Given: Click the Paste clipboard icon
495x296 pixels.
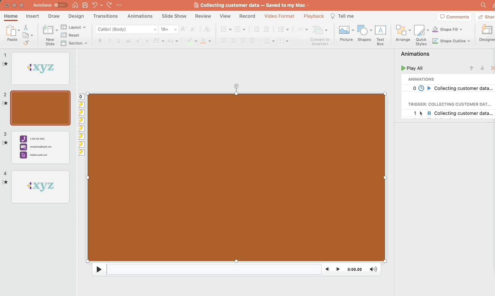Looking at the screenshot, I should tap(12, 31).
